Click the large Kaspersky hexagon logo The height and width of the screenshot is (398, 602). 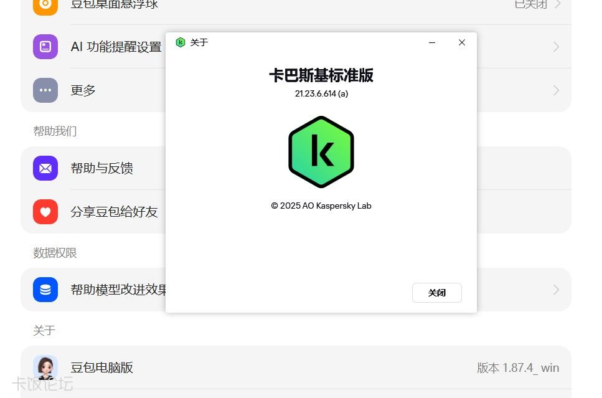pos(321,152)
